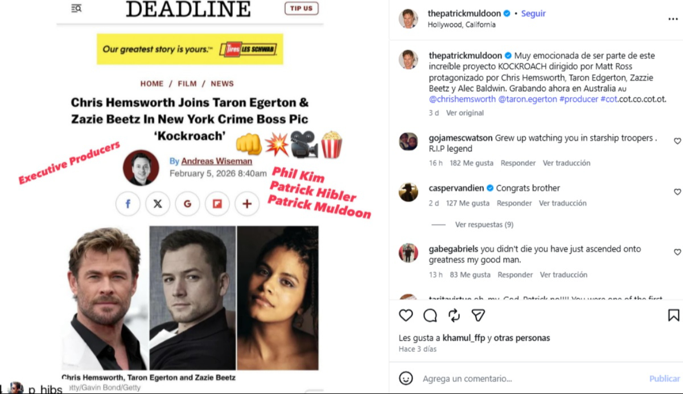
Task: Open comment bubble icon below post
Action: click(430, 315)
